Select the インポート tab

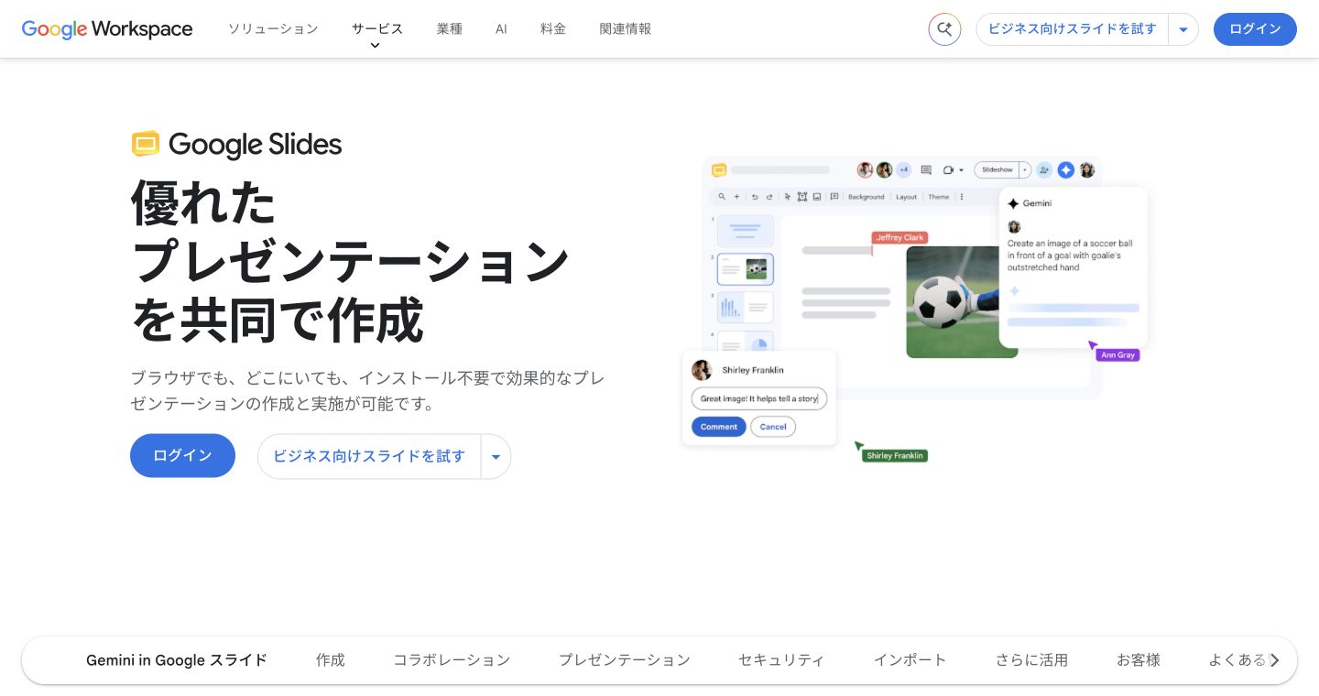910,659
